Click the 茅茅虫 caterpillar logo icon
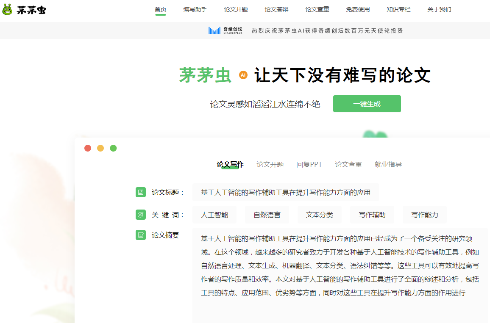Screen dimensions: 490x323 pos(8,9)
